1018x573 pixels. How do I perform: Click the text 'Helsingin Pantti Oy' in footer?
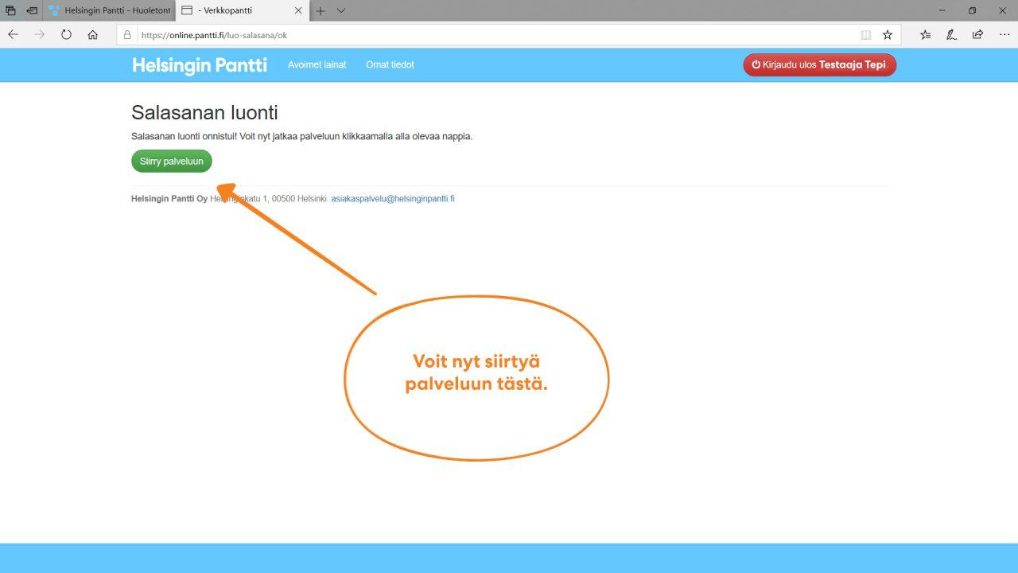[x=169, y=198]
